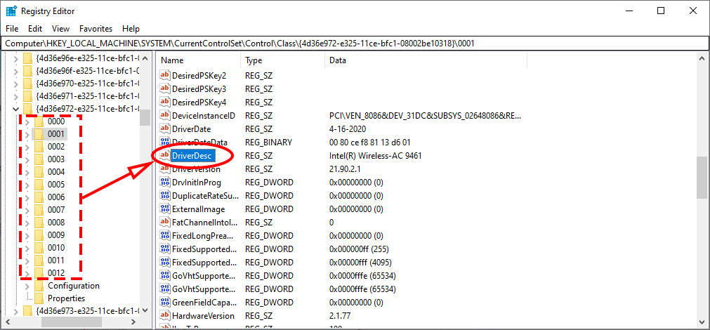Click the ExternalImage DWORD icon

click(x=165, y=209)
